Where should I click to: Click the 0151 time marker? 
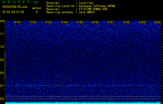[x=17, y=22]
